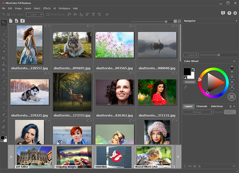Open the Layers panel menu arrow
The height and width of the screenshot is (173, 239).
click(234, 106)
